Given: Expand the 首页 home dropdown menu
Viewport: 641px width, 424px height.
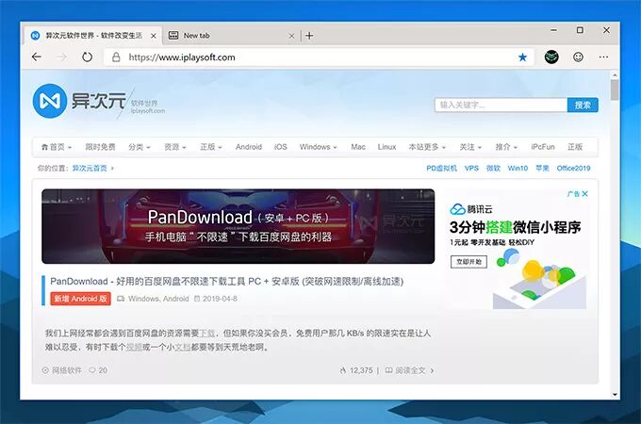Looking at the screenshot, I should pyautogui.click(x=57, y=147).
